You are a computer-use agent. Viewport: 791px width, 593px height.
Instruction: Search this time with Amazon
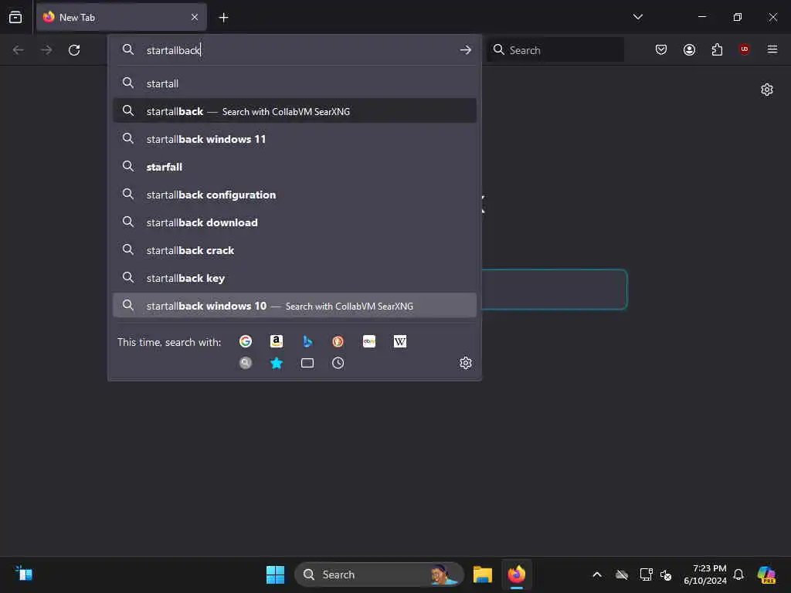click(277, 341)
